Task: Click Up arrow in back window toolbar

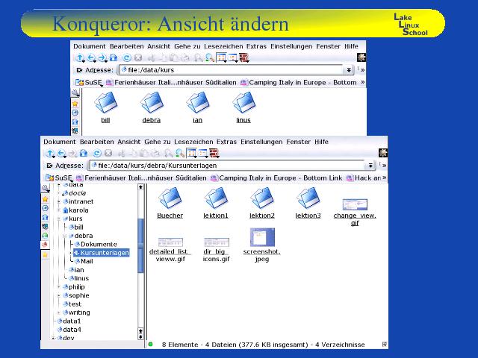Action: pyautogui.click(x=80, y=57)
